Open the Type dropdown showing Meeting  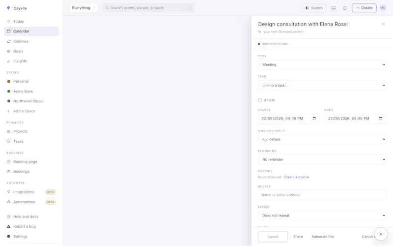(x=322, y=64)
